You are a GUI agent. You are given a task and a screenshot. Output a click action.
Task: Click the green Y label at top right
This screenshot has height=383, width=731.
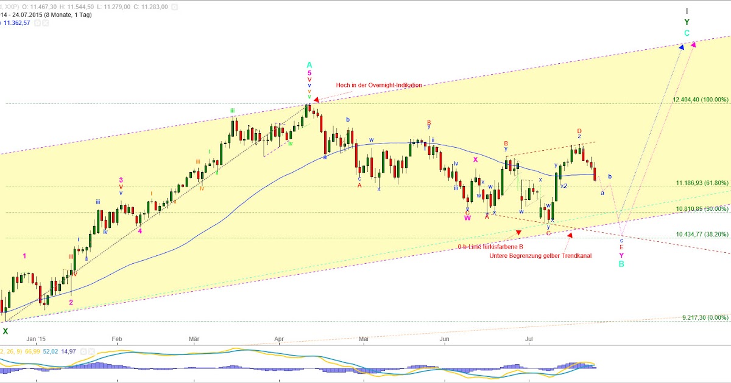(x=687, y=22)
